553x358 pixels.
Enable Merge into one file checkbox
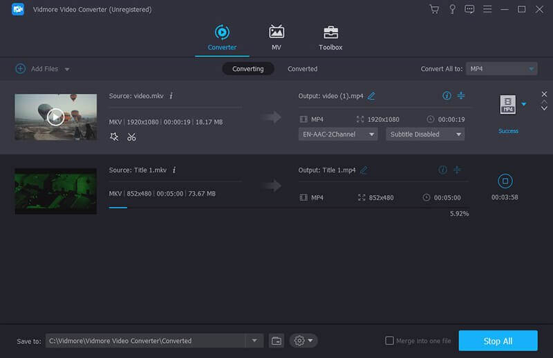pyautogui.click(x=390, y=341)
